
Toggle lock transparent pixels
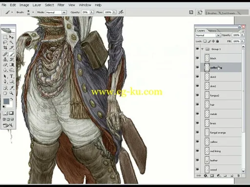[205, 41]
